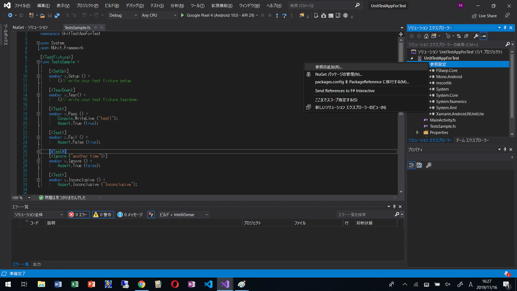This screenshot has height=291, width=517.
Task: Click the categorized view icon in Properties
Action: point(411,165)
